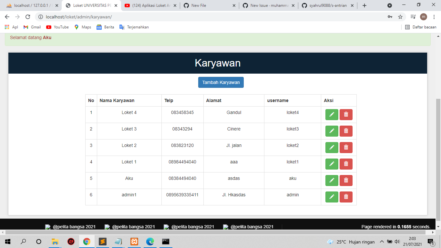Select the edit icon on the Loket 2 row
Viewport: 441px width, 248px height.
point(332,147)
